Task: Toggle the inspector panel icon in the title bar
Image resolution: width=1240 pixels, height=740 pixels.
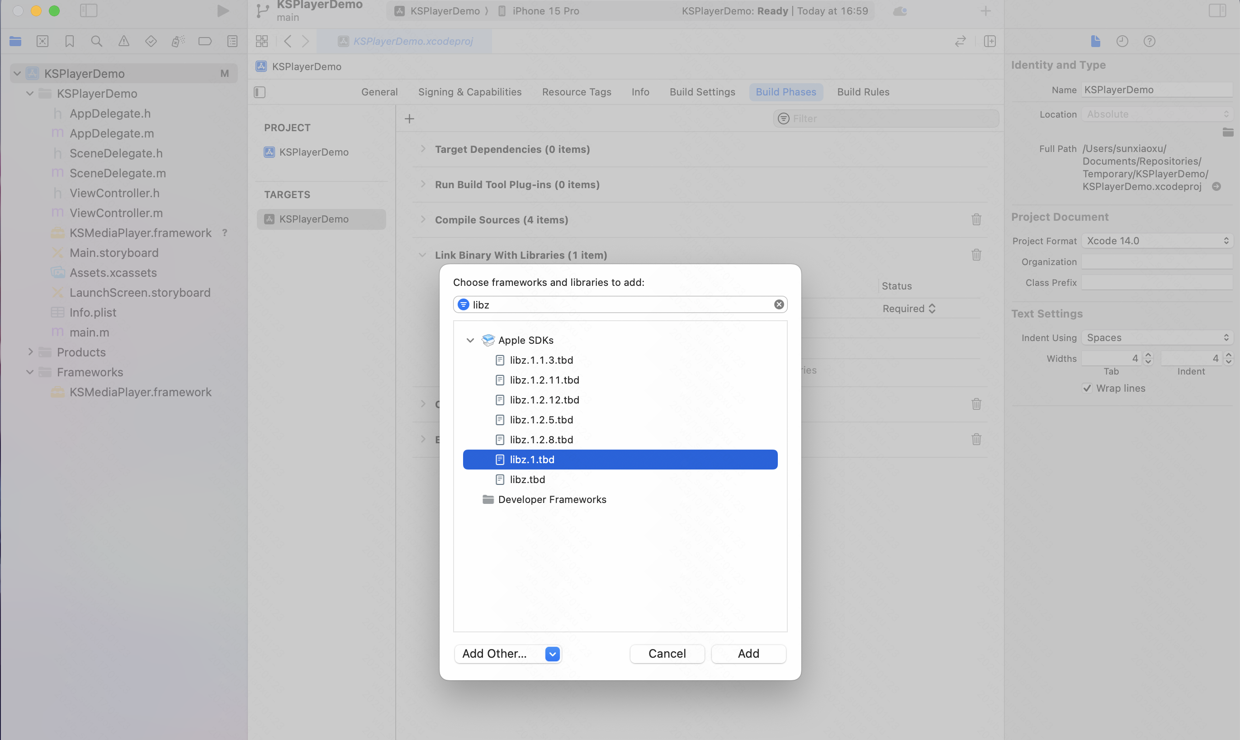Action: (x=1217, y=10)
